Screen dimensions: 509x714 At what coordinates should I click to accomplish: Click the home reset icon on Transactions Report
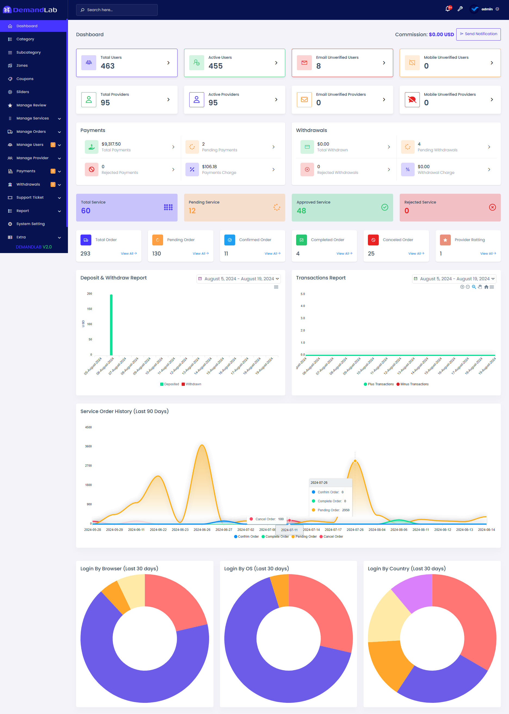[486, 287]
